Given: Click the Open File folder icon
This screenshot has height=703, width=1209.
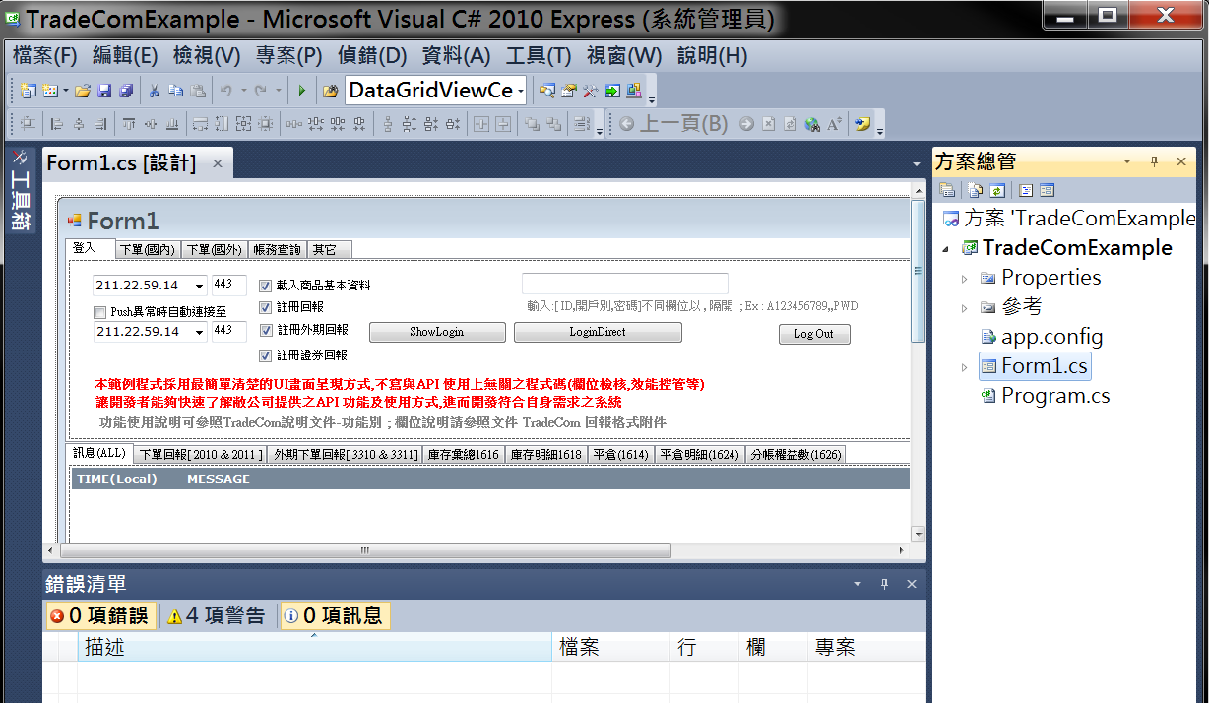Looking at the screenshot, I should (83, 91).
